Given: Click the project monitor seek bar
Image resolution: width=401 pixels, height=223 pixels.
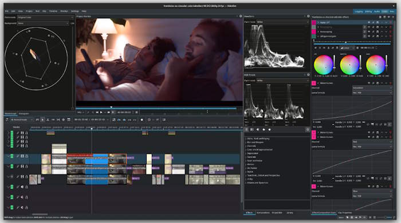Looking at the screenshot, I should coord(156,108).
